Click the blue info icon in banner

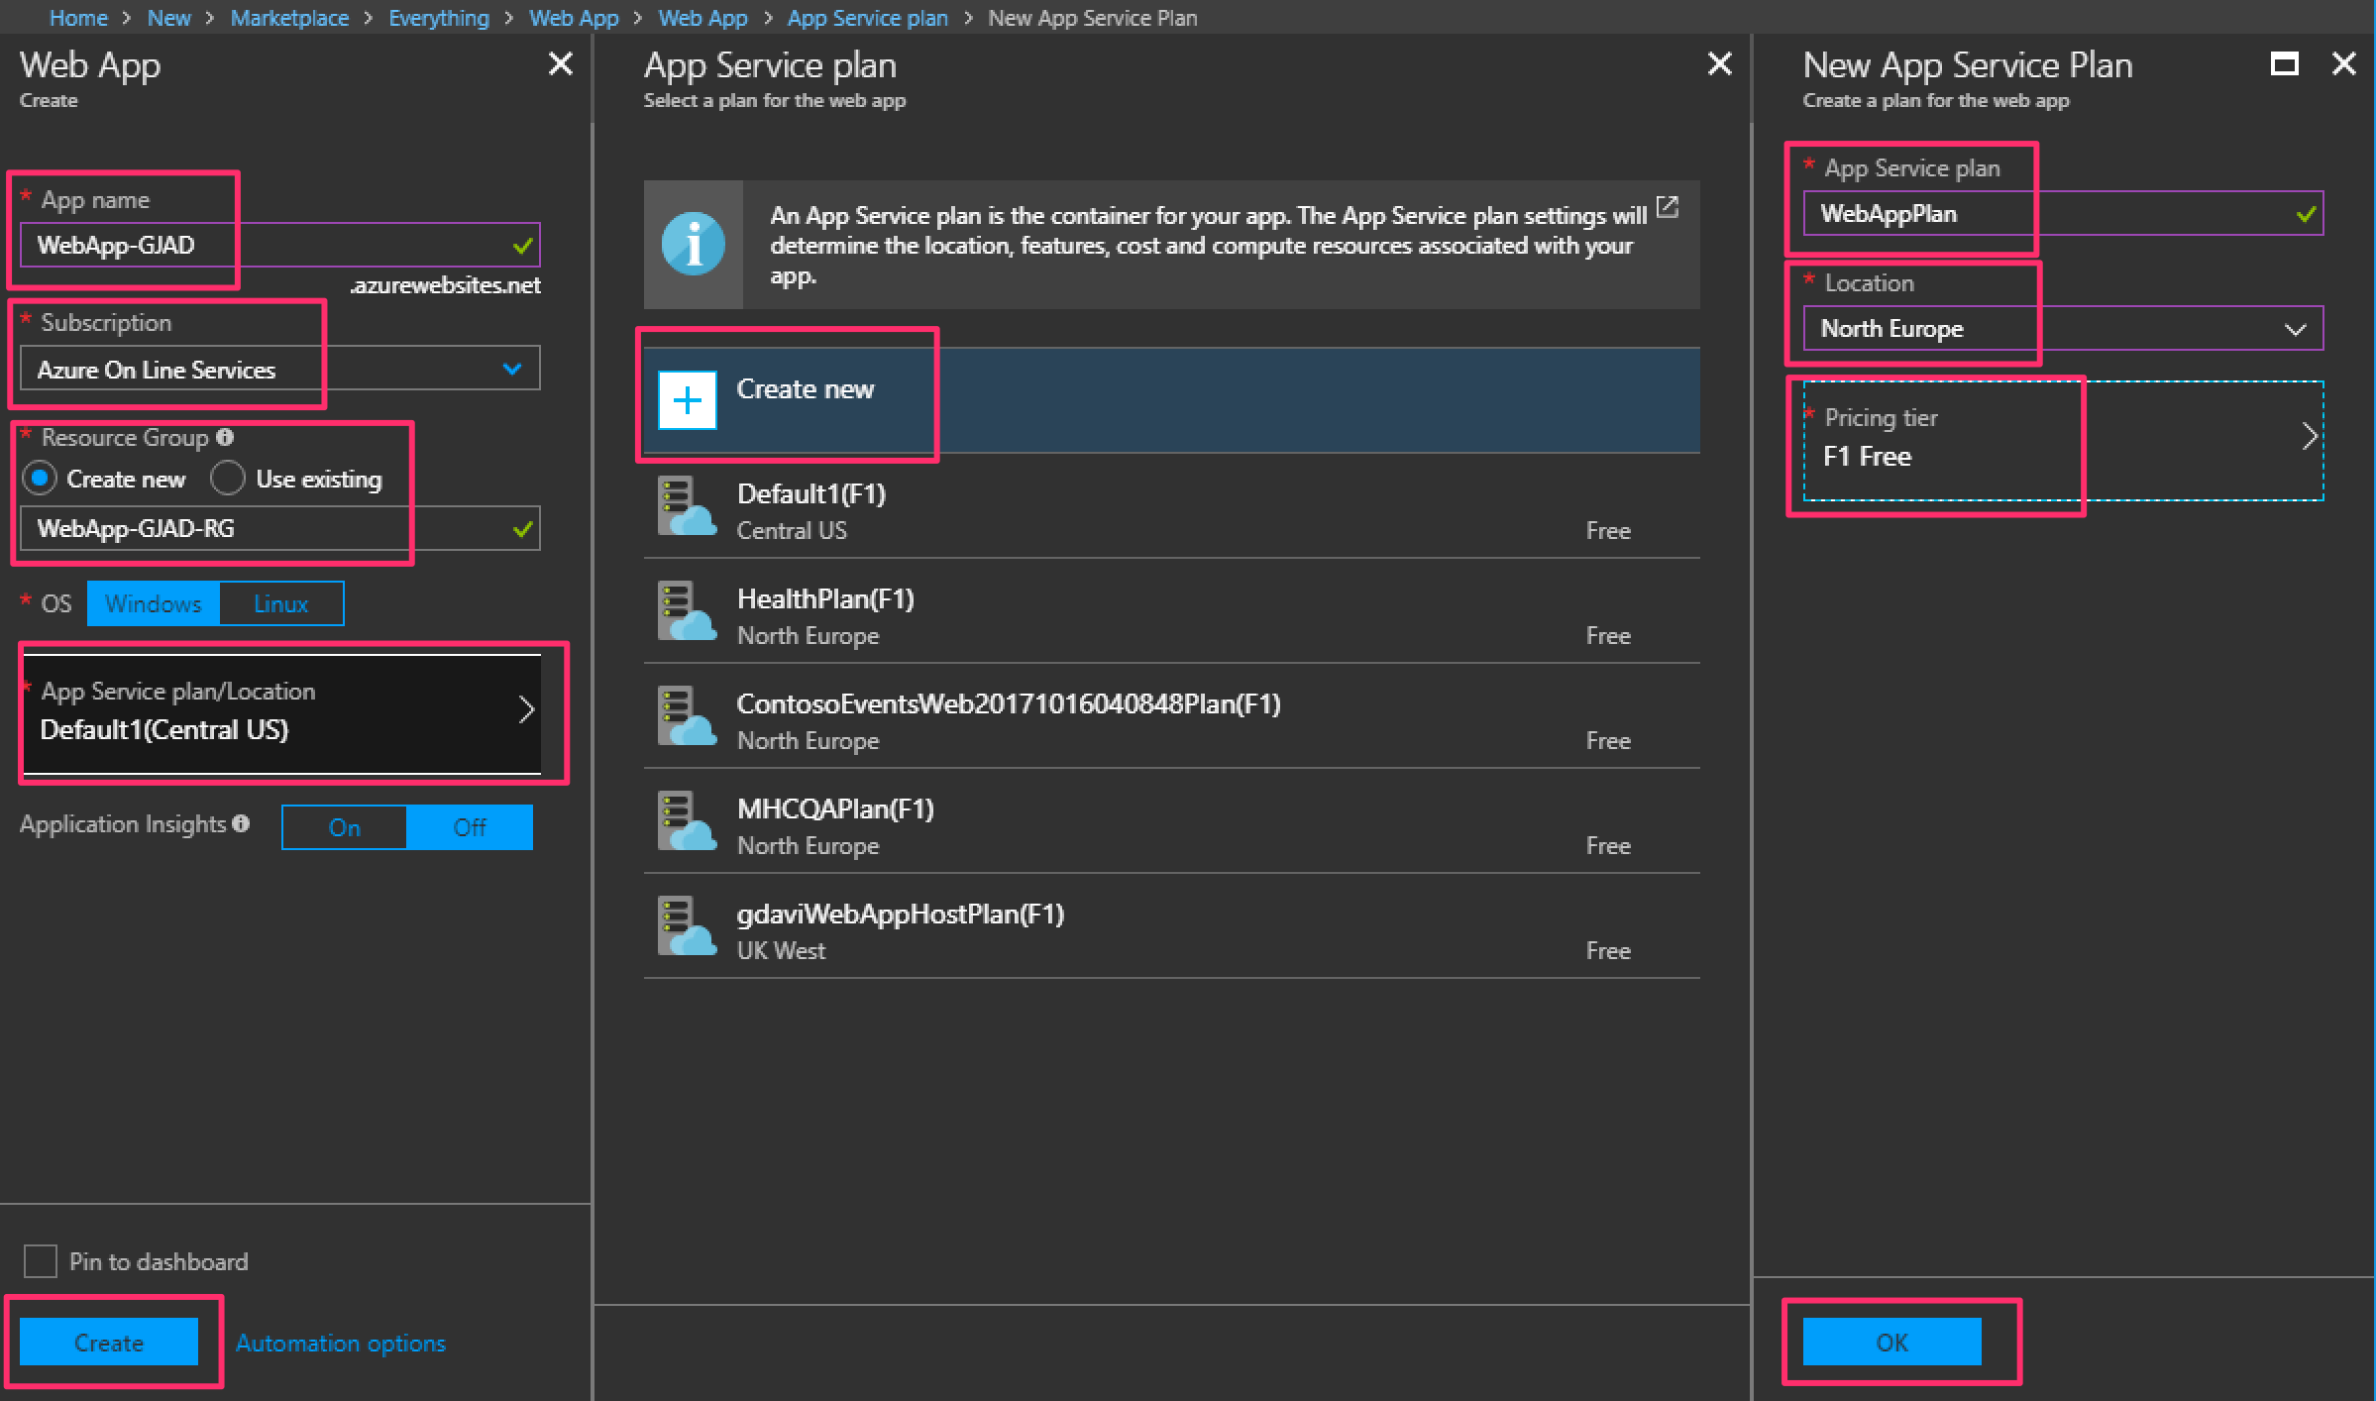(693, 244)
